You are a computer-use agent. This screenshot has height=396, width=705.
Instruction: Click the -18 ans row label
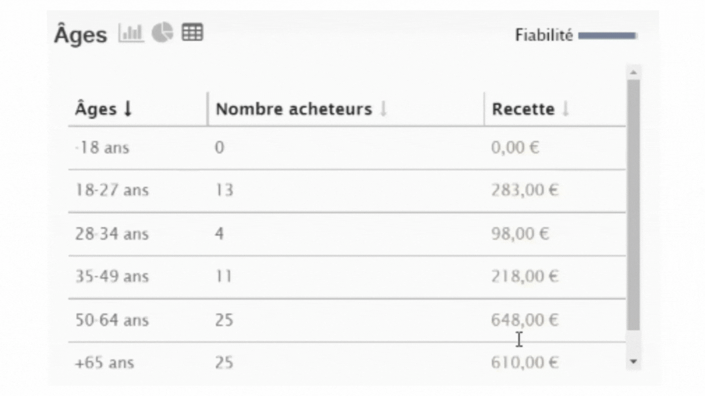[x=102, y=148]
